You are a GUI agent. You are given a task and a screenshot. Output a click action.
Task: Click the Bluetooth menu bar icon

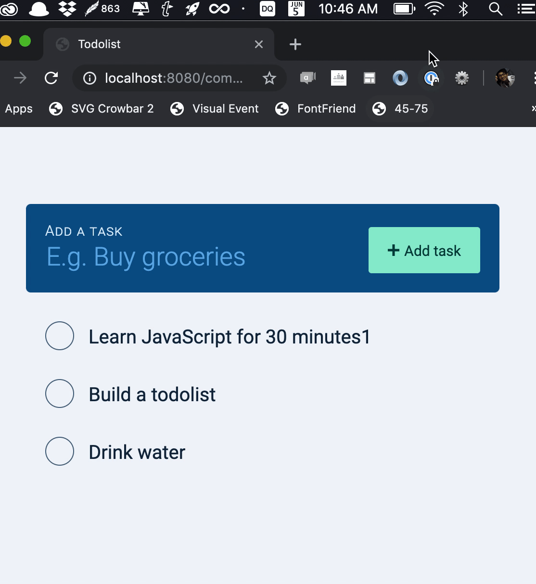pos(463,9)
